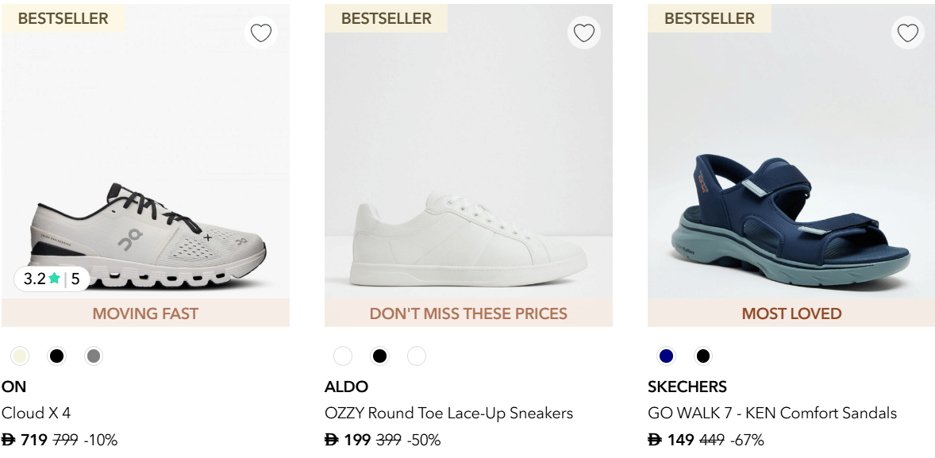Favorite the Skechers sandals with heart icon
This screenshot has width=935, height=458.
907,33
